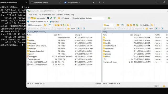
Task: Click the local directory tree icon
Action: tap(68, 25)
